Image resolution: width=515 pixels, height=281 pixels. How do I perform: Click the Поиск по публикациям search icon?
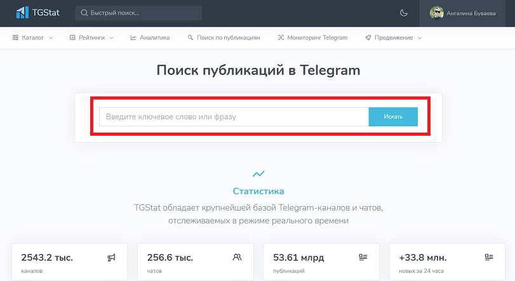point(190,37)
